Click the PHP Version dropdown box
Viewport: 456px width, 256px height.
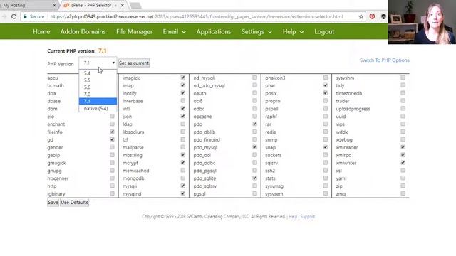98,63
